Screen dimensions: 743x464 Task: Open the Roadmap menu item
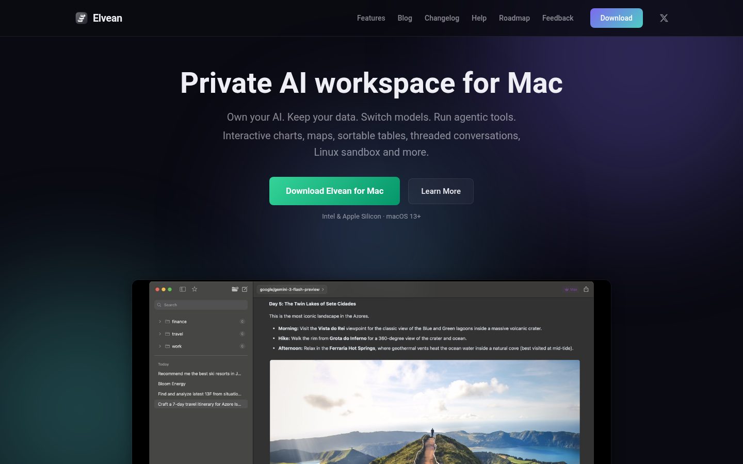tap(514, 18)
